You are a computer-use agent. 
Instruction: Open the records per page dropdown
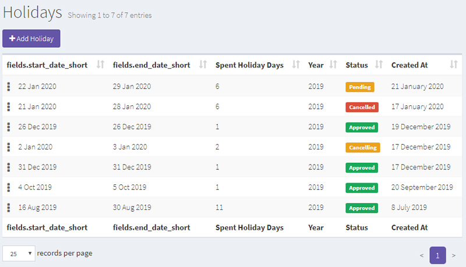tap(19, 254)
